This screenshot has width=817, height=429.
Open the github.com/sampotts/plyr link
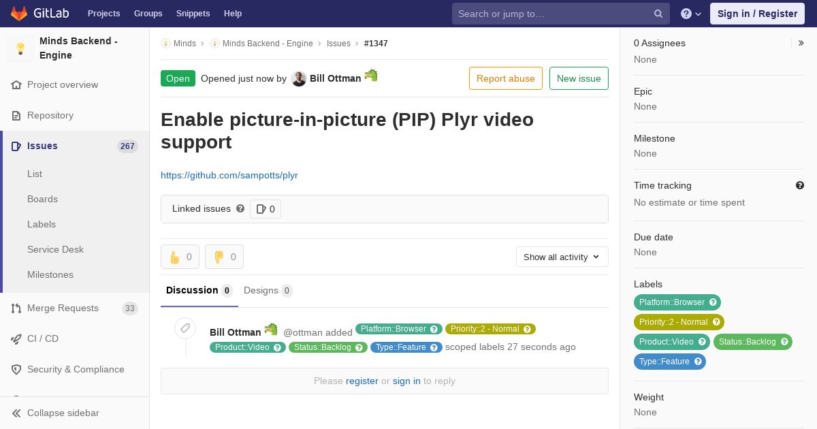[x=229, y=175]
